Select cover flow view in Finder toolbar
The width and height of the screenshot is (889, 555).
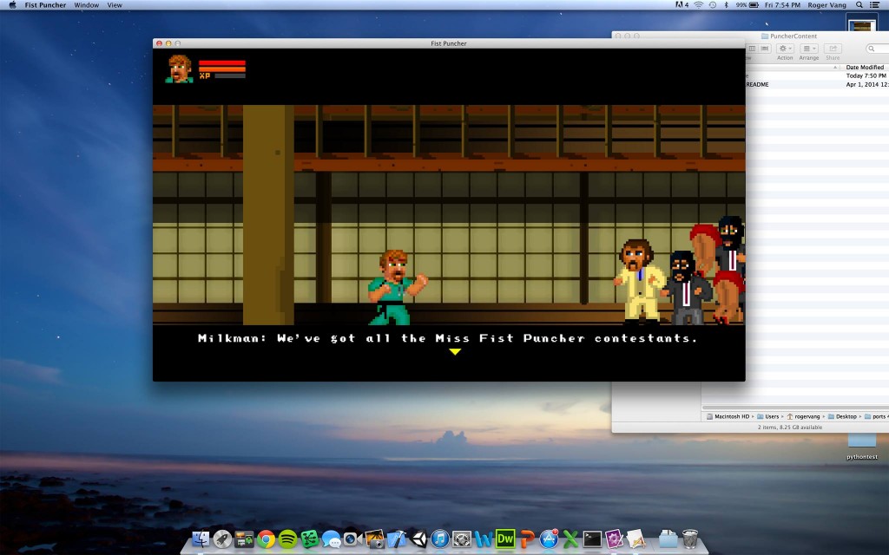[764, 49]
